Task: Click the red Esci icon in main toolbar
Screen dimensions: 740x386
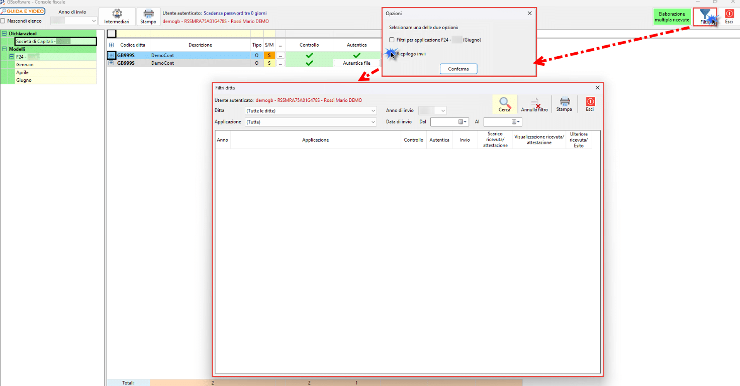Action: click(x=729, y=17)
